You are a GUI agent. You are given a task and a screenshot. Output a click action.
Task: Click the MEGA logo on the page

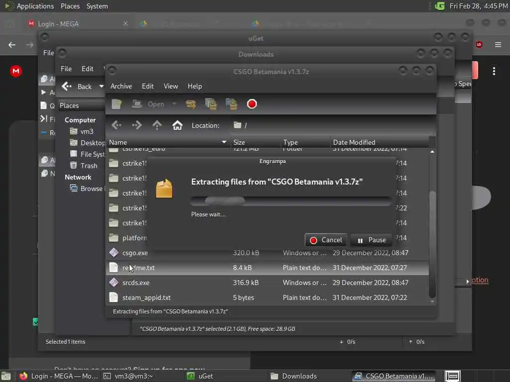coord(15,71)
